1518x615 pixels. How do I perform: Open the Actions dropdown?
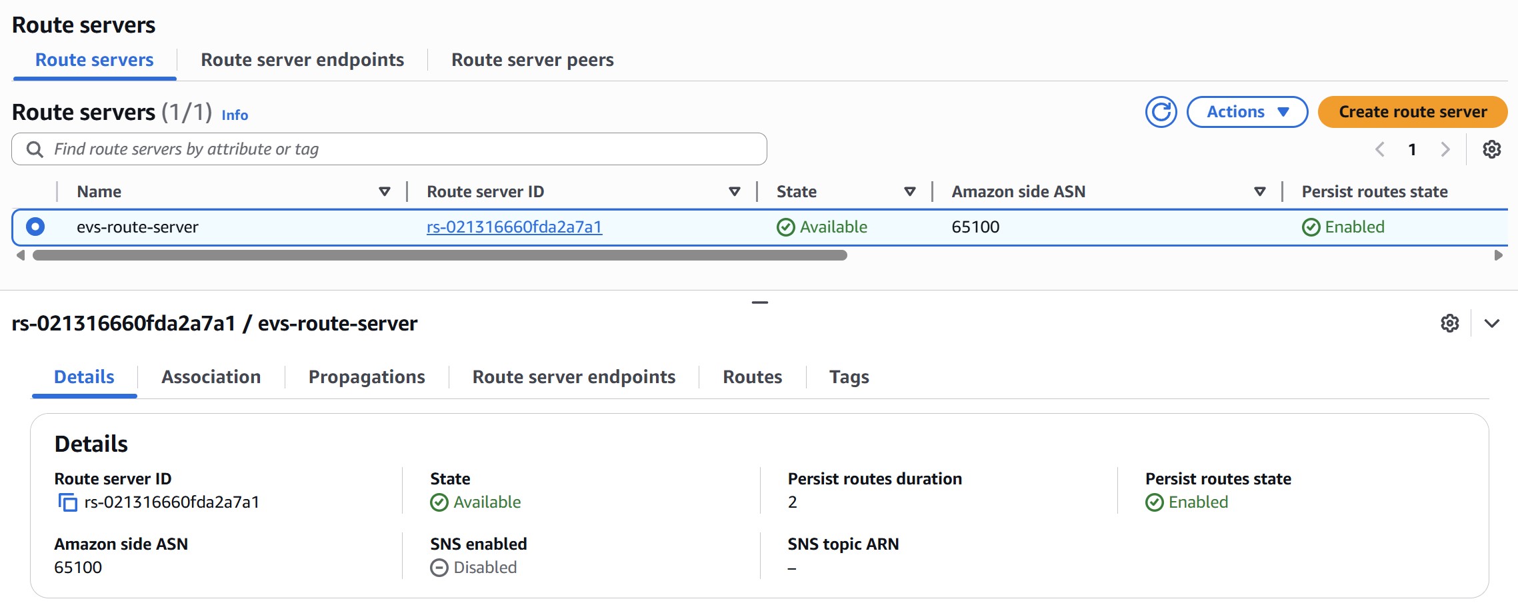click(x=1246, y=111)
